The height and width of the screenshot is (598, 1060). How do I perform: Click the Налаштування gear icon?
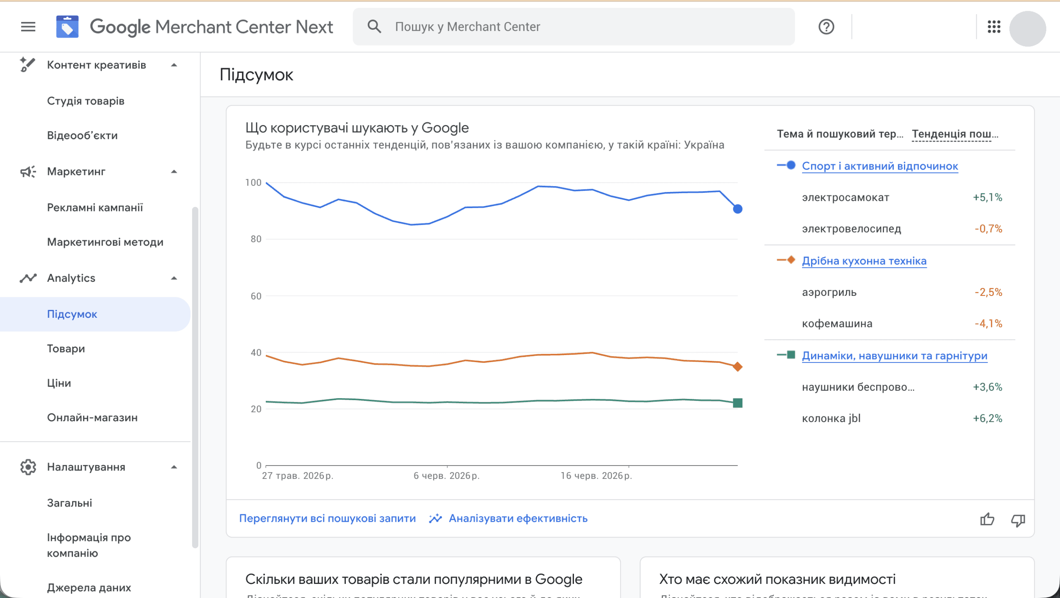coord(28,467)
